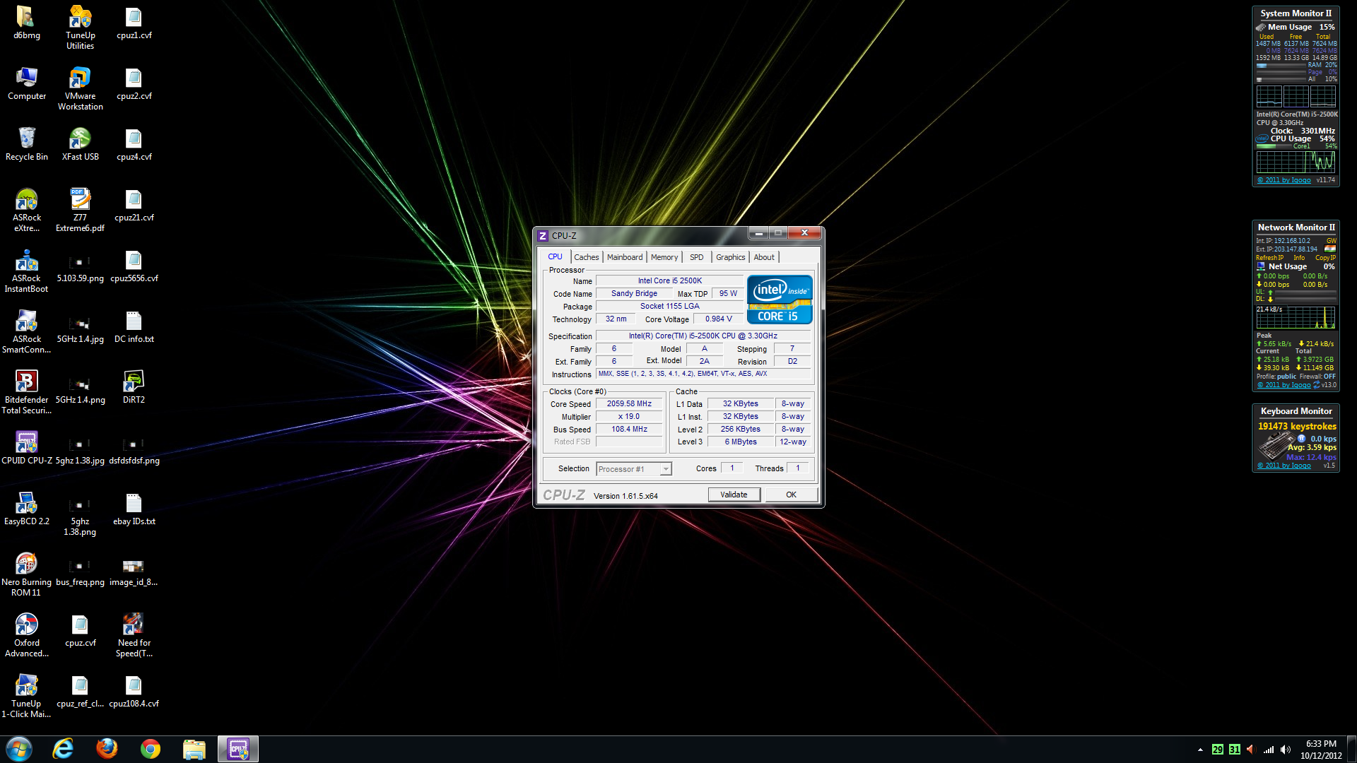Open ASRock SmartConnect shortcut

point(26,331)
